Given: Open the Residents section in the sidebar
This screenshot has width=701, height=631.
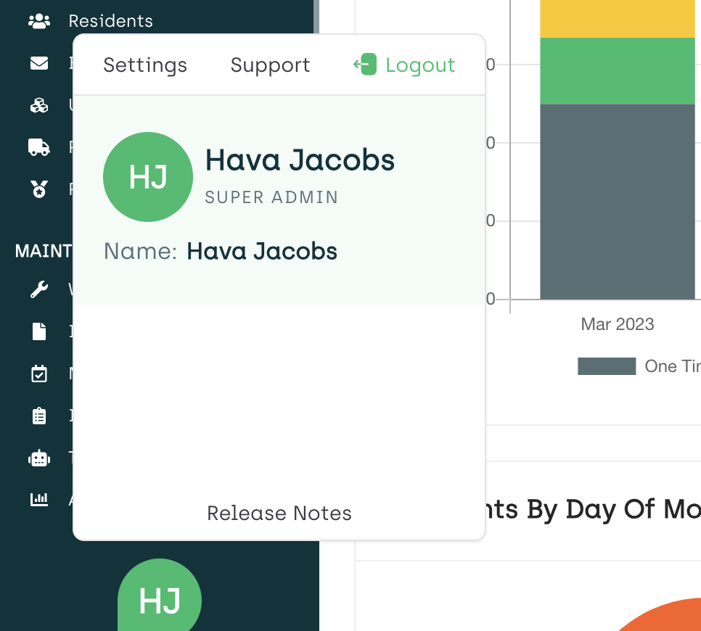Looking at the screenshot, I should [x=109, y=21].
